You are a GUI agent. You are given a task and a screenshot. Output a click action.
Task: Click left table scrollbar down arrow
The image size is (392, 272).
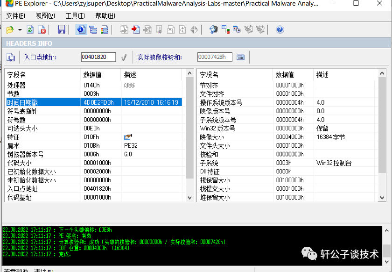pyautogui.click(x=189, y=198)
